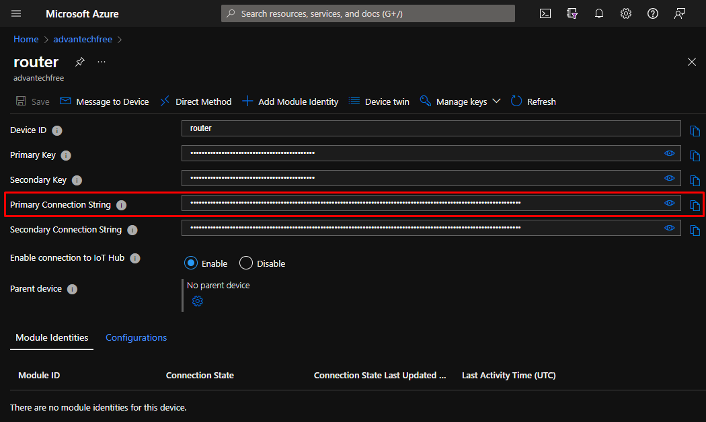Reveal the Primary Connection String
Viewport: 706px width, 422px height.
tap(670, 203)
